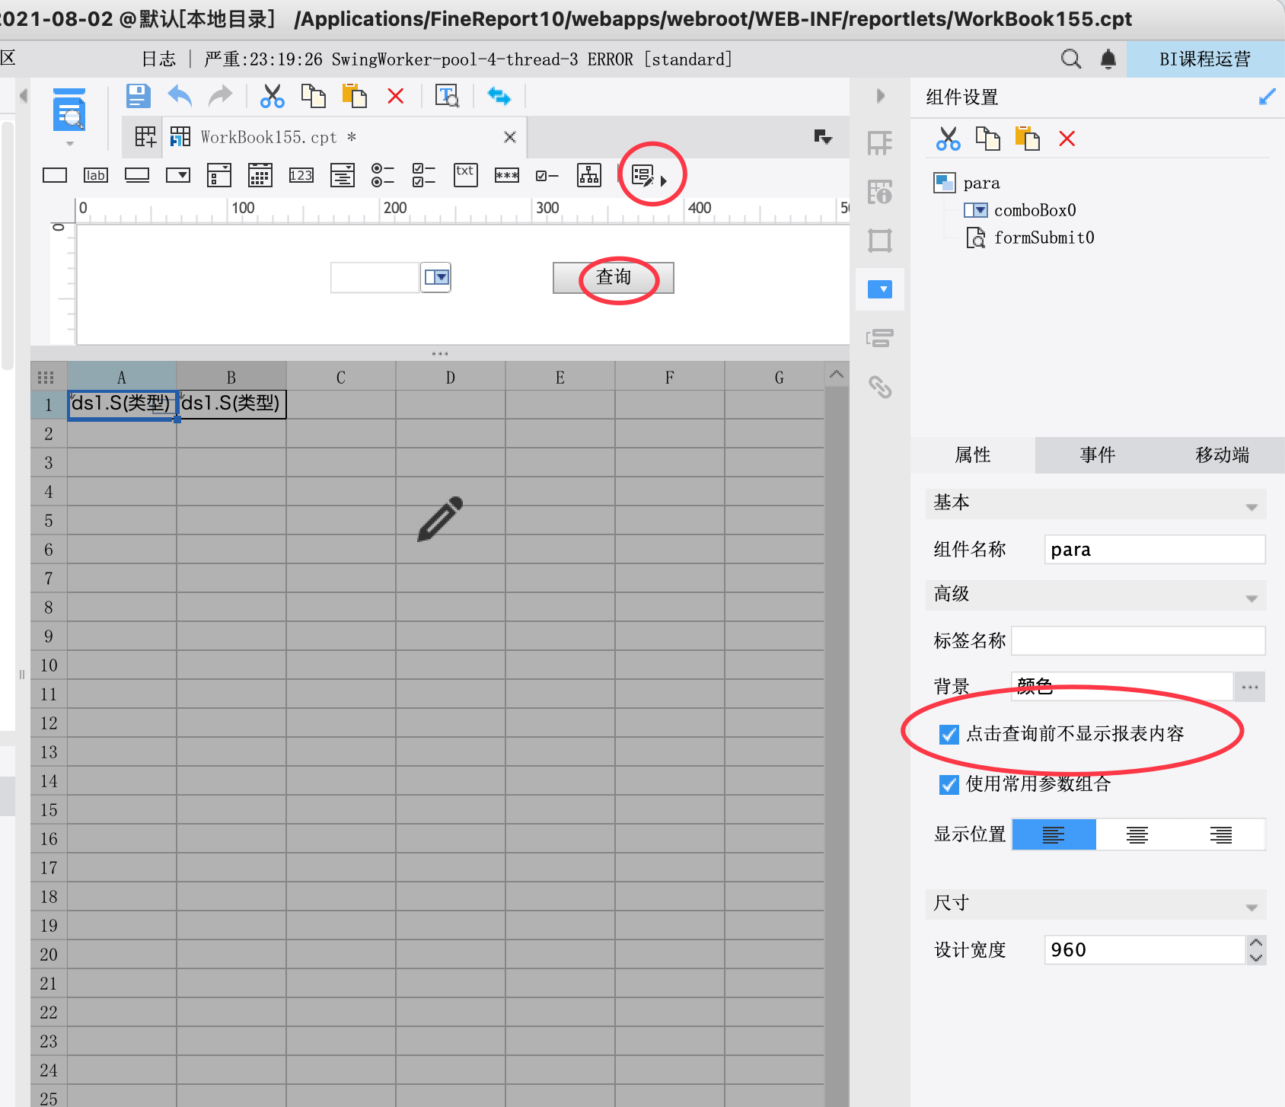Viewport: 1285px width, 1107px height.
Task: Open the cell element sidebar panel
Action: (x=880, y=143)
